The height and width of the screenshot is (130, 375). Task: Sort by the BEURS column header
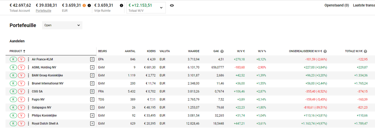click(x=103, y=51)
